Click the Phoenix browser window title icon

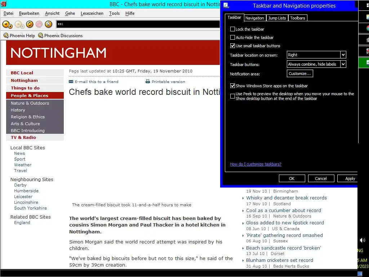click(4, 4)
